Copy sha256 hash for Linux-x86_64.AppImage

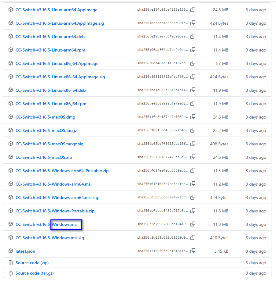click(193, 63)
